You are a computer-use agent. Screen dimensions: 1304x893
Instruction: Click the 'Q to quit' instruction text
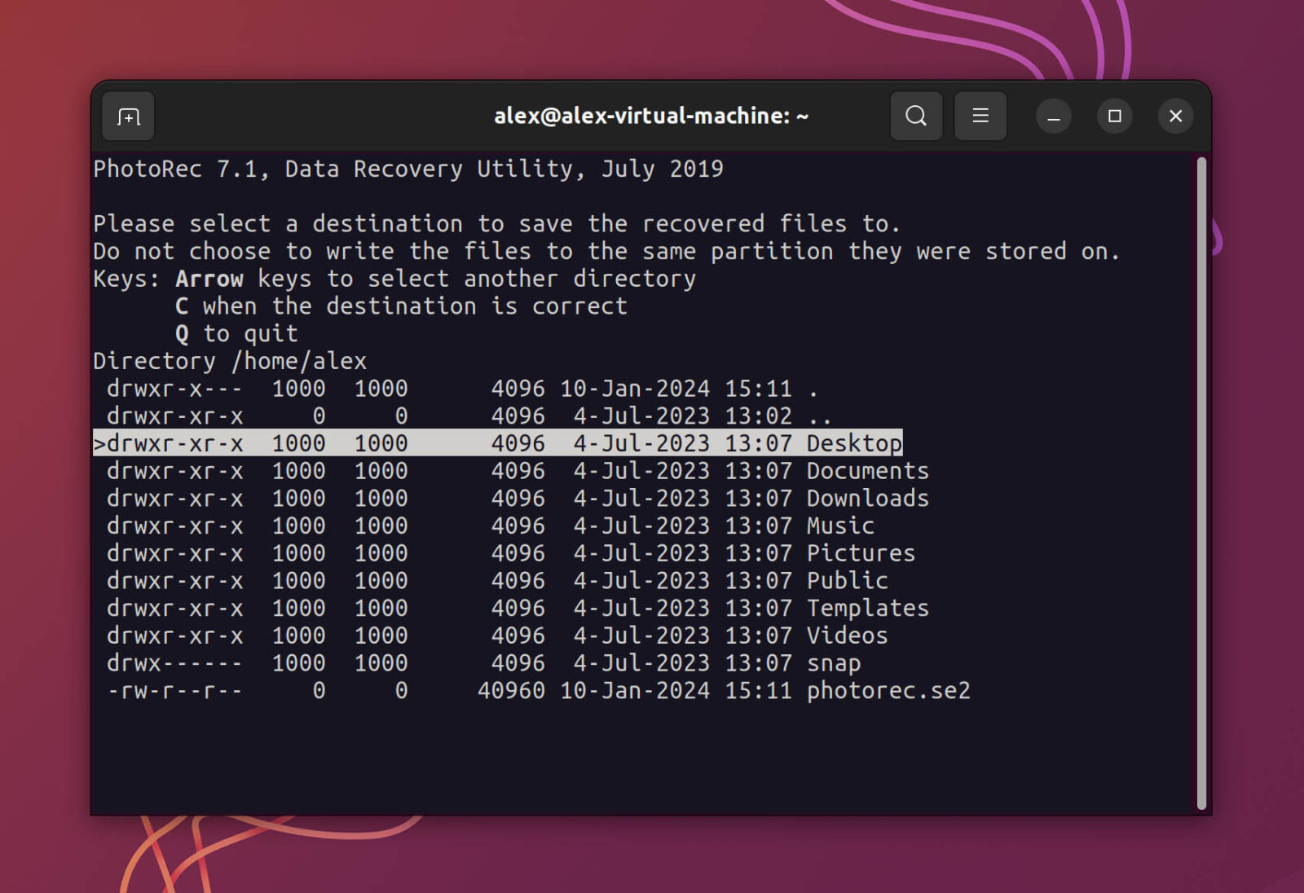(236, 333)
